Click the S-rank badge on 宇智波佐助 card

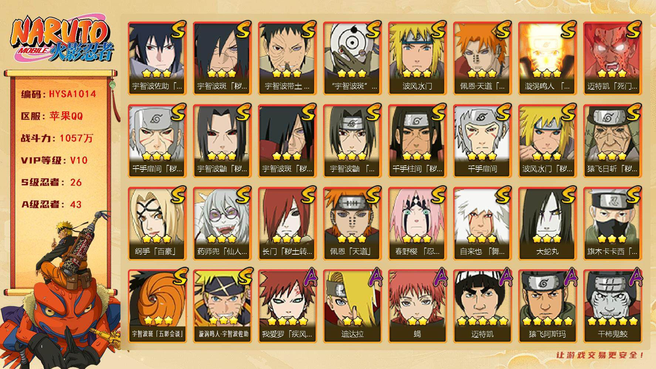pyautogui.click(x=178, y=30)
